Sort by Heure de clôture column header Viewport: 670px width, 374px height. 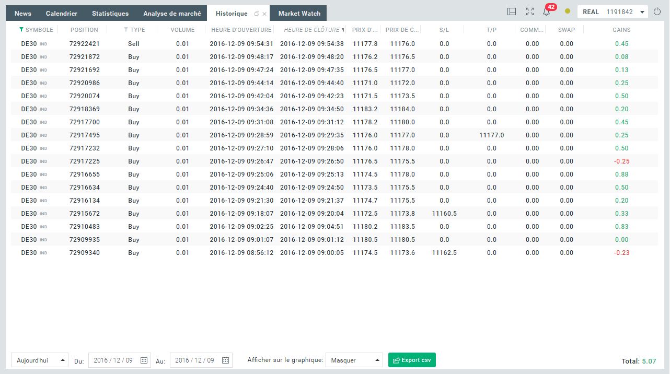pos(311,30)
